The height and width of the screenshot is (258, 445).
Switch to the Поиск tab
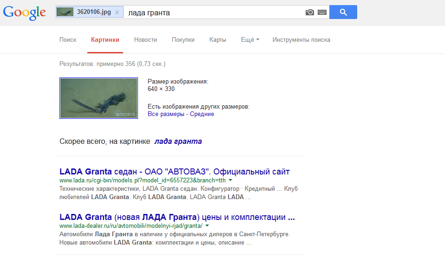(x=68, y=40)
